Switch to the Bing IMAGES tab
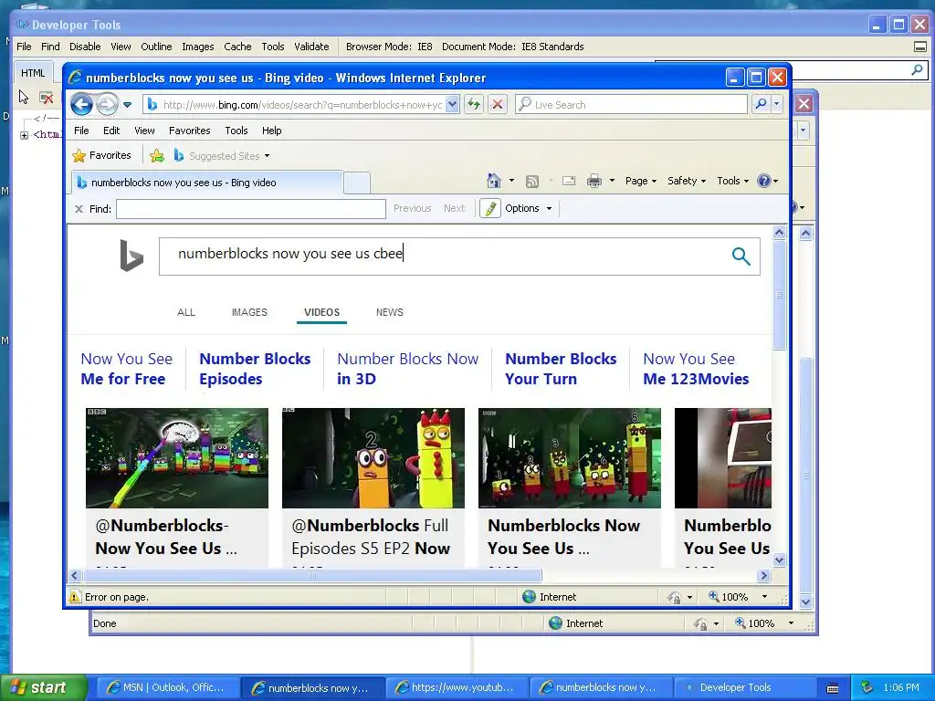 (249, 312)
